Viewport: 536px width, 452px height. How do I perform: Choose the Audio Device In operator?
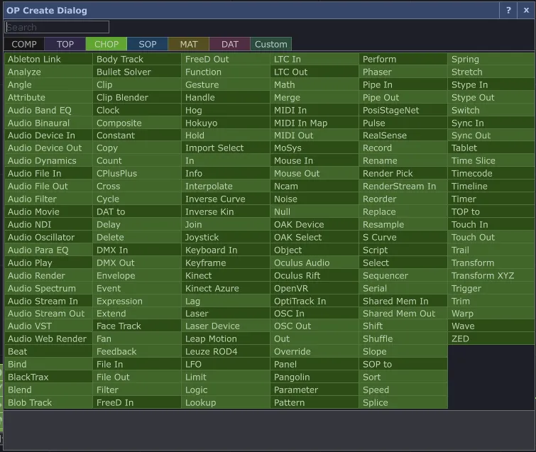pos(48,136)
